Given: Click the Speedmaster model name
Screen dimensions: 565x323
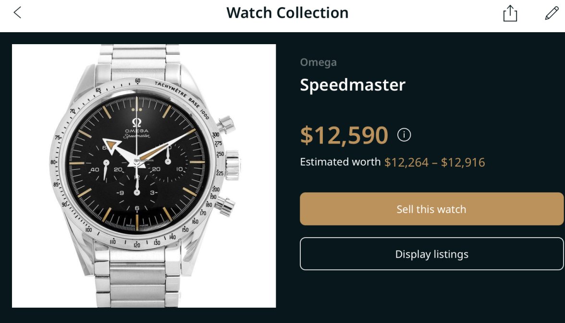Looking at the screenshot, I should [353, 85].
